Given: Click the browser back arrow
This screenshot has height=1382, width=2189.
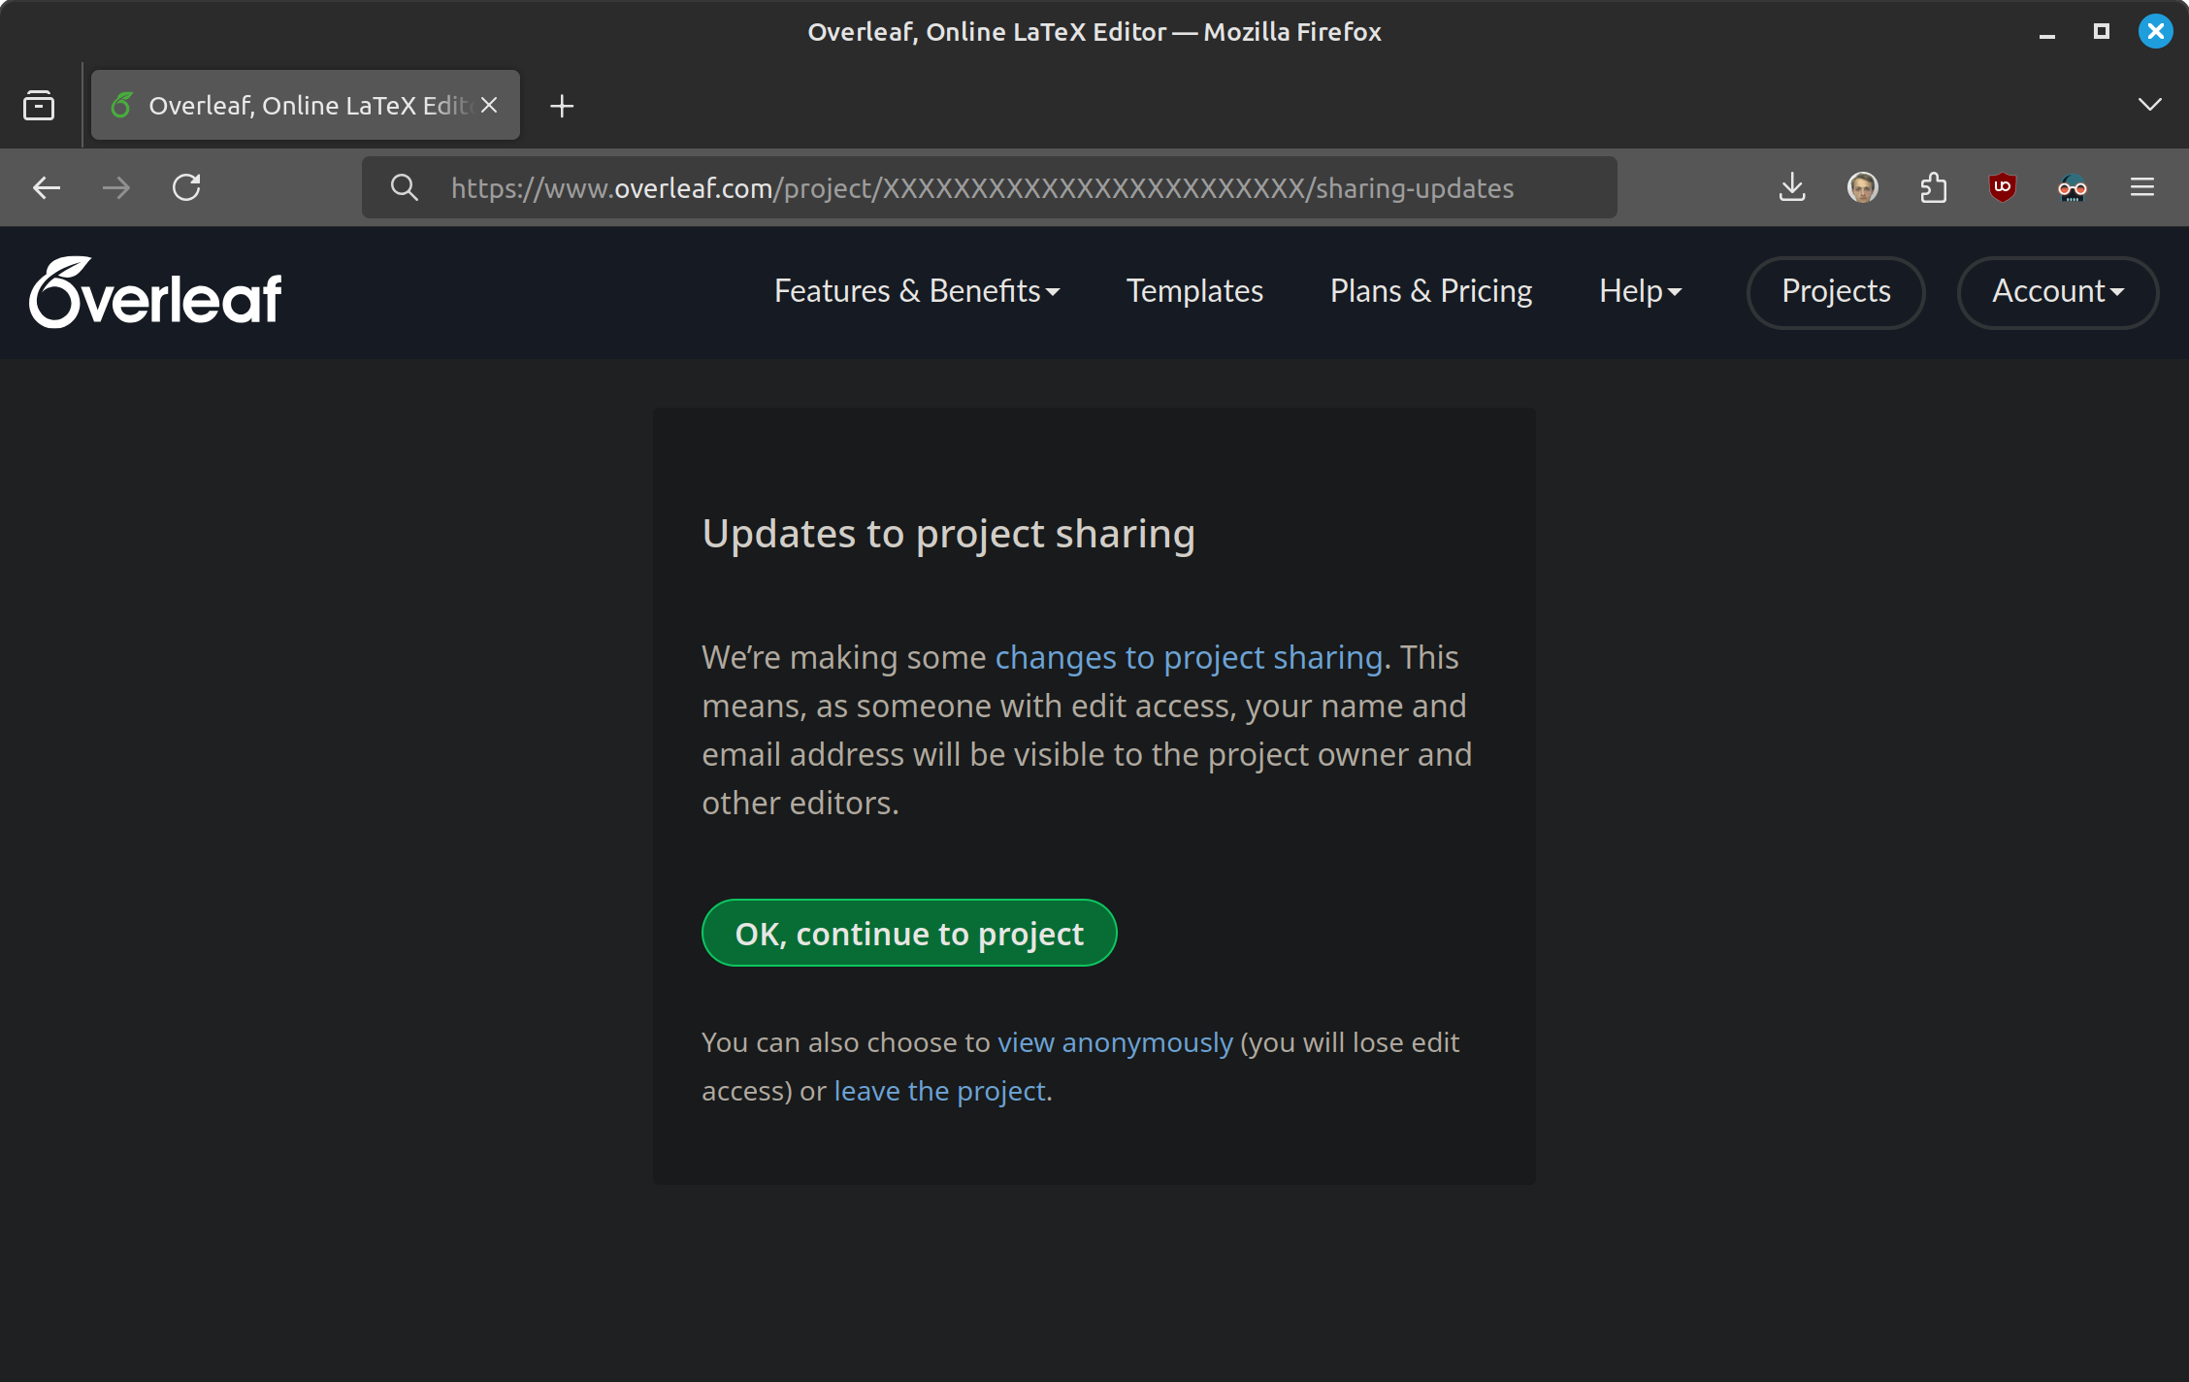Looking at the screenshot, I should pos(47,187).
